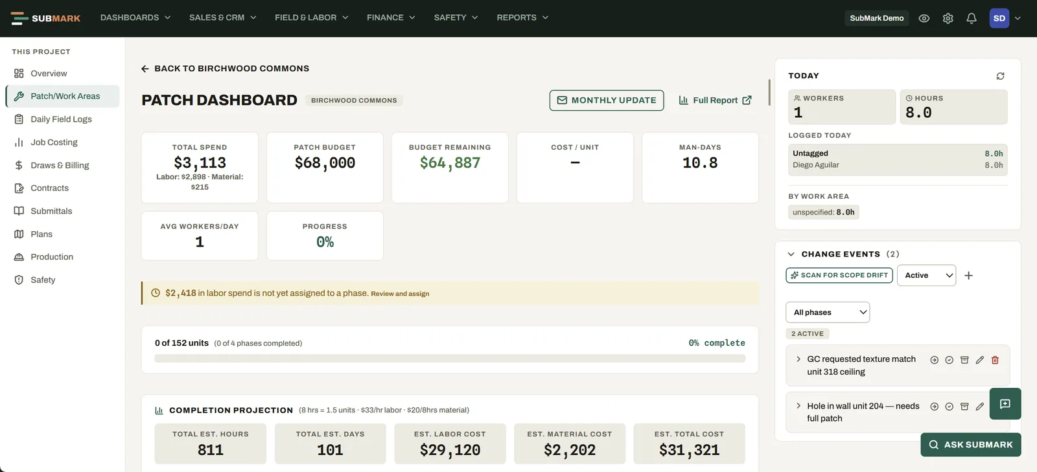1037x472 pixels.
Task: Open the Field & Labor dropdown menu
Action: [x=312, y=17]
